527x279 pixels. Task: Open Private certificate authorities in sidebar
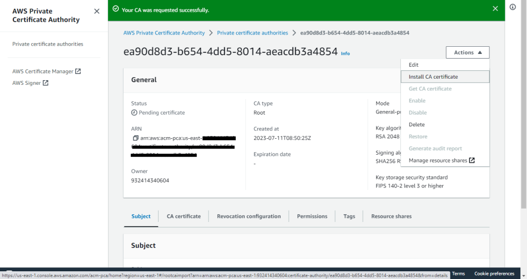(48, 44)
